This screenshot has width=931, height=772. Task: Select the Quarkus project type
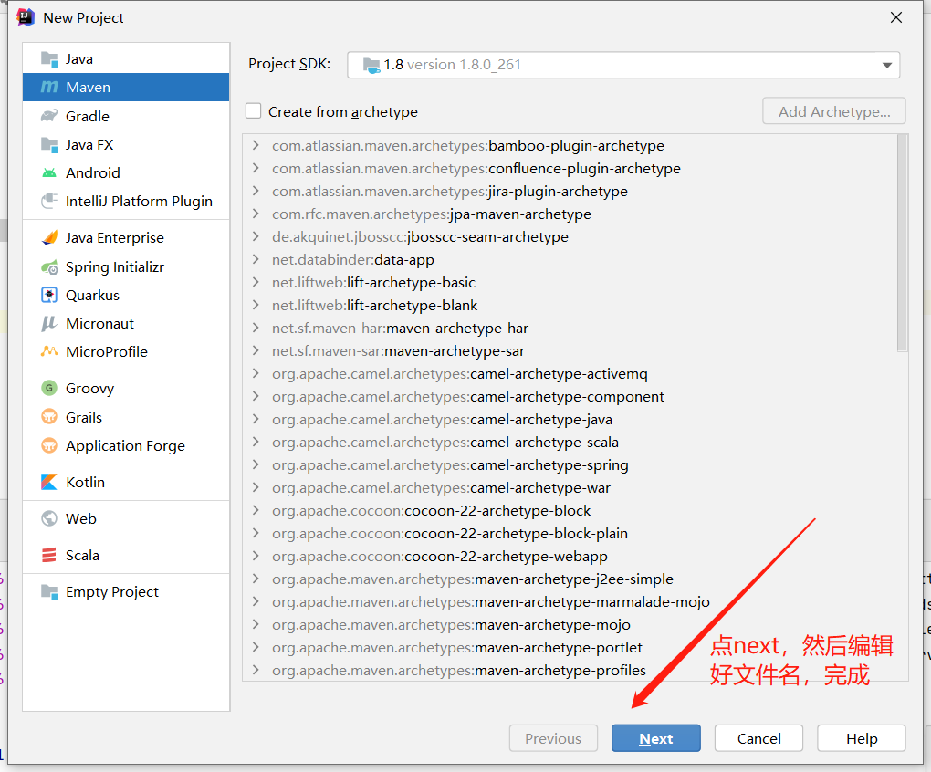(92, 295)
